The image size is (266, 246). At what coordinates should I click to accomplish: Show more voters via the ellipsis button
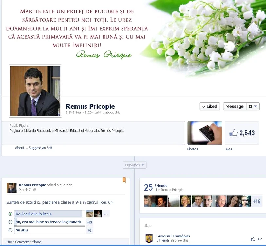tap(106, 214)
